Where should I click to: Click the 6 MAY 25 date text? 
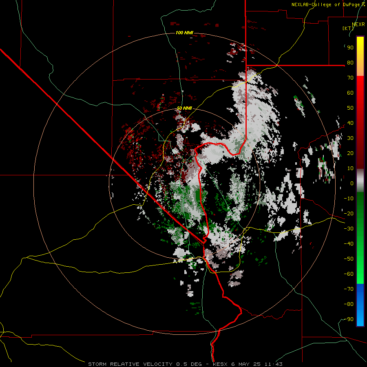point(246,364)
